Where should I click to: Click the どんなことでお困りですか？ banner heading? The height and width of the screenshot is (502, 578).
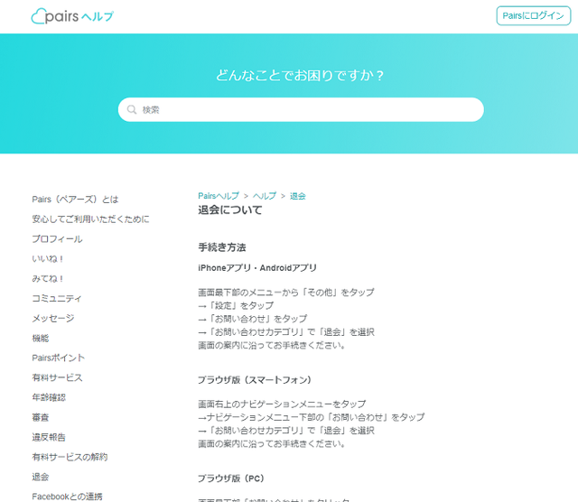coord(300,76)
